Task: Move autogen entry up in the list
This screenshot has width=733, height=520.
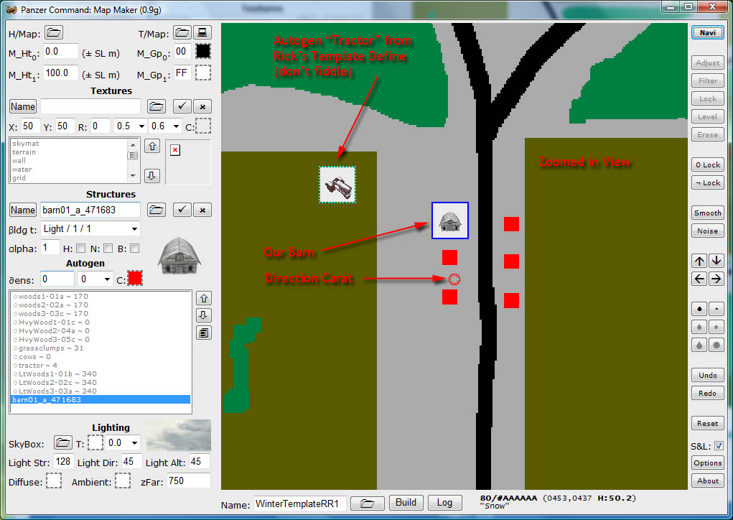Action: point(204,298)
